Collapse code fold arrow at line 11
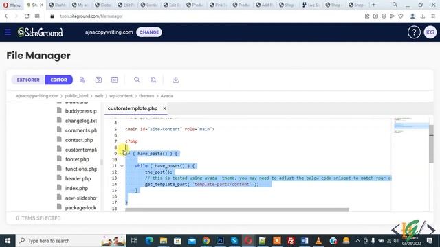 [x=122, y=166]
